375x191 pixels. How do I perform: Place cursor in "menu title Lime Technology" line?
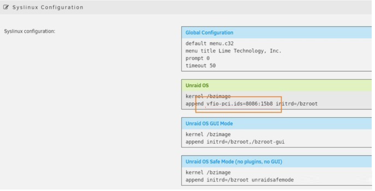coord(233,51)
